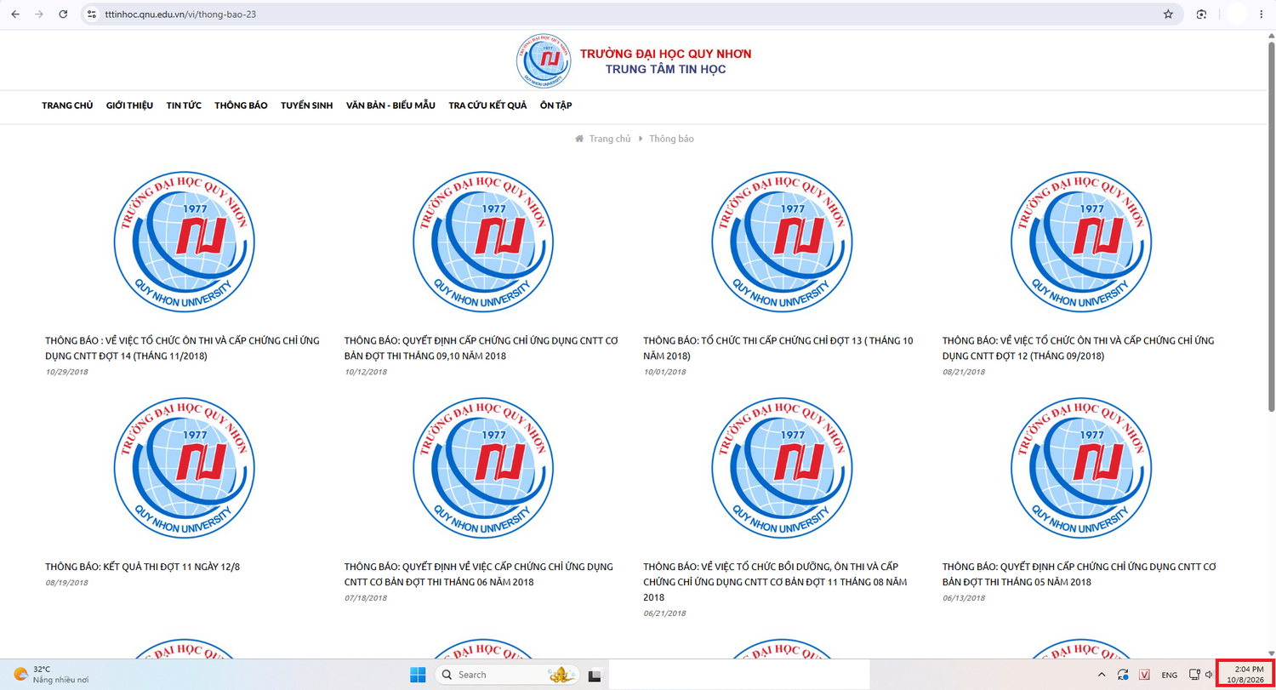Click the thumbnail above the THÁNG 05 NĂM 2018 post

click(1081, 469)
